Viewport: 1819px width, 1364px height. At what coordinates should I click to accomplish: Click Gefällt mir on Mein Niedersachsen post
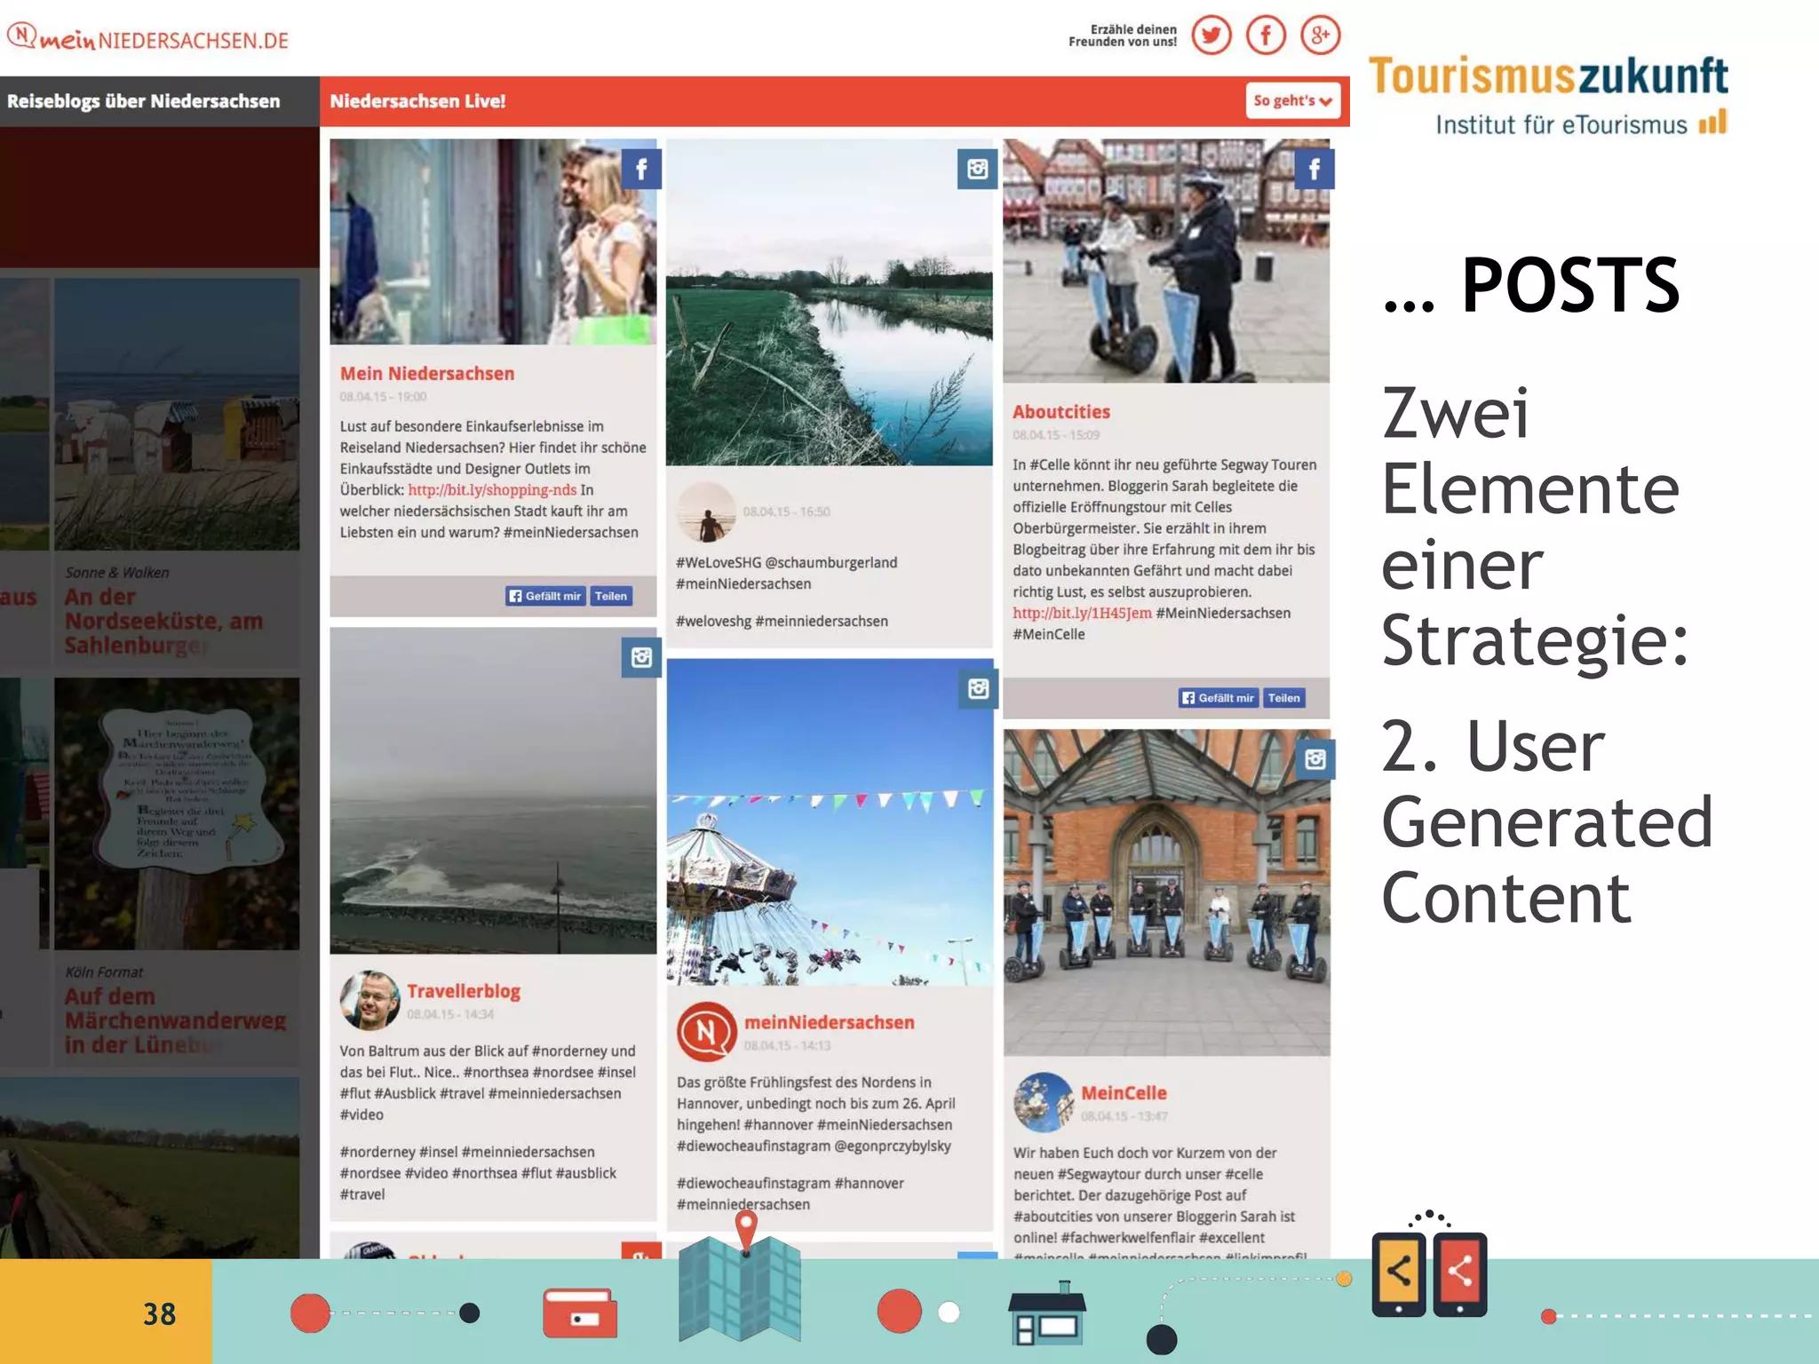click(x=545, y=596)
